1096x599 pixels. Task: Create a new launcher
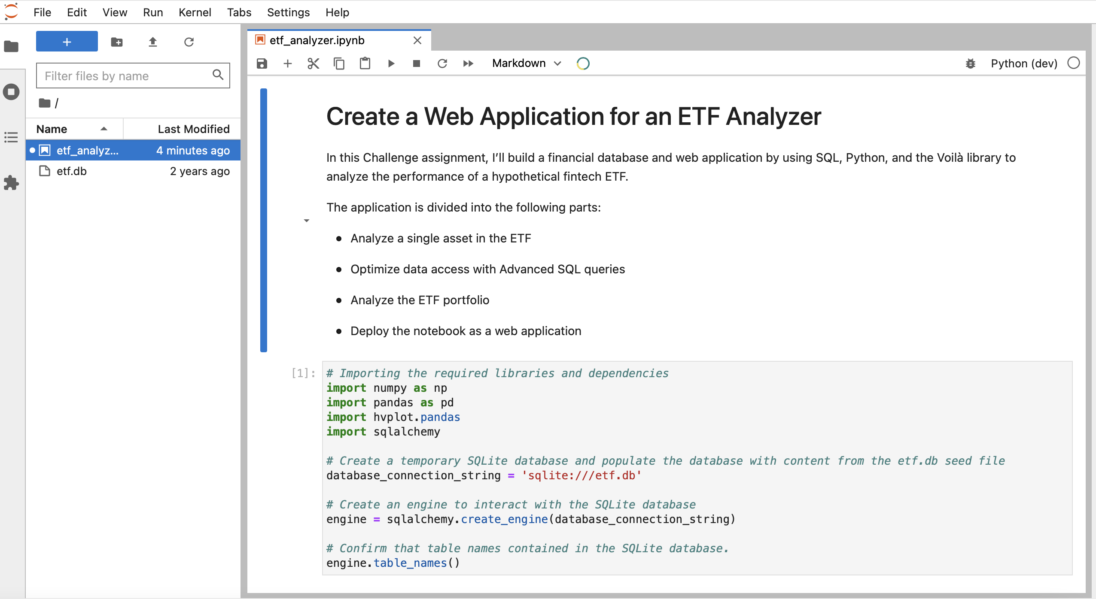click(x=67, y=41)
